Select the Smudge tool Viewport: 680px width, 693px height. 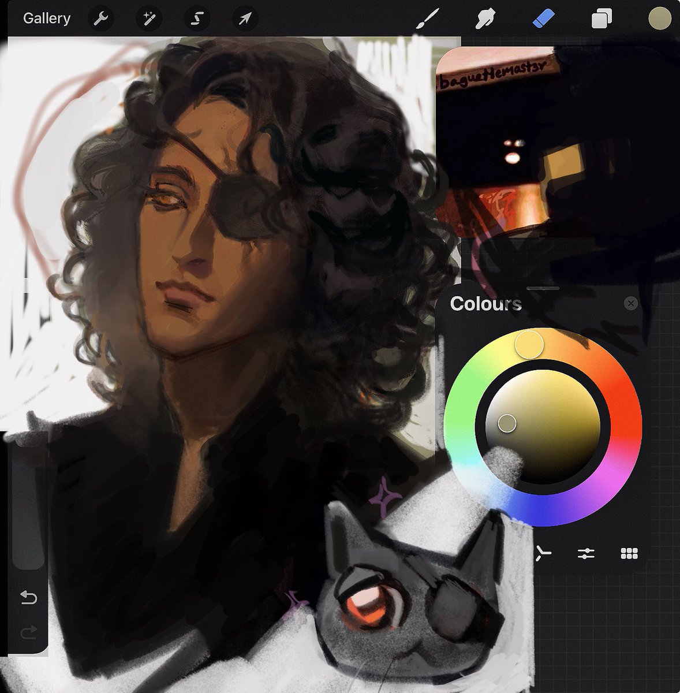coord(485,19)
